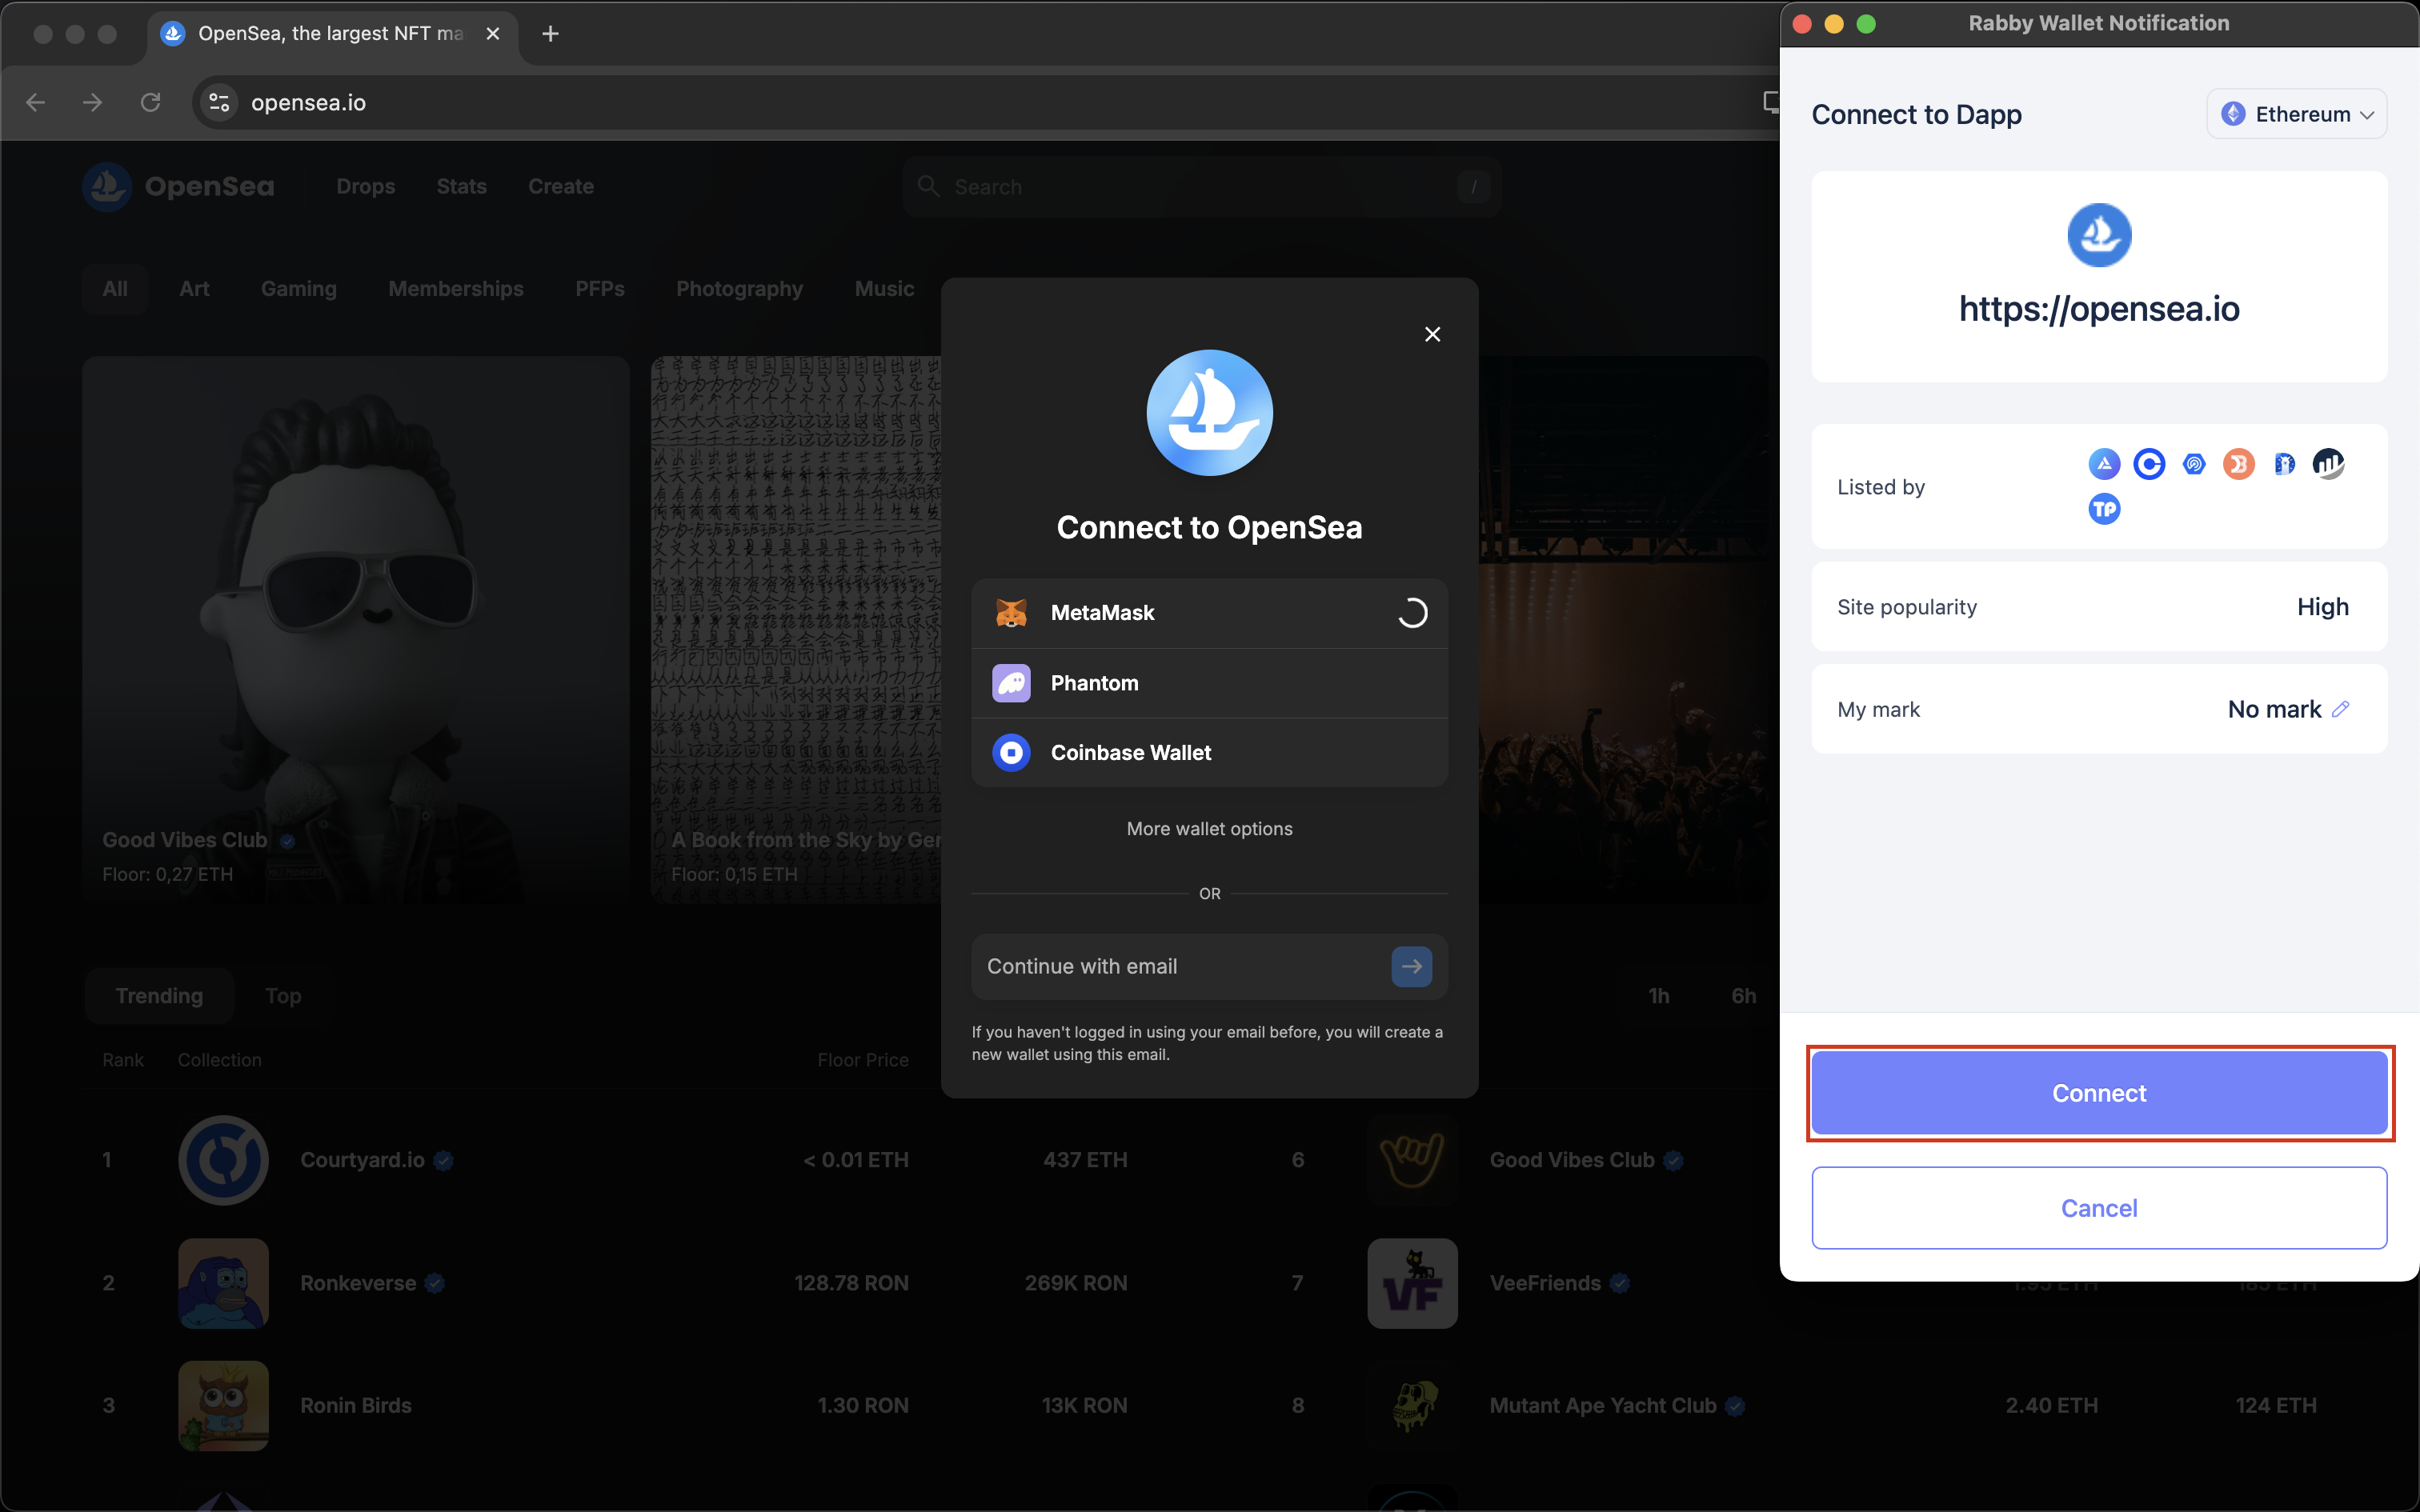Select the Memberships category tab

(x=456, y=289)
